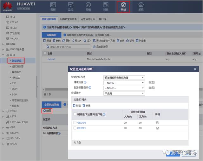Screen dimensions: 203x161
Task: Expand the IPSec tree node in sidebar
Action: [3, 111]
